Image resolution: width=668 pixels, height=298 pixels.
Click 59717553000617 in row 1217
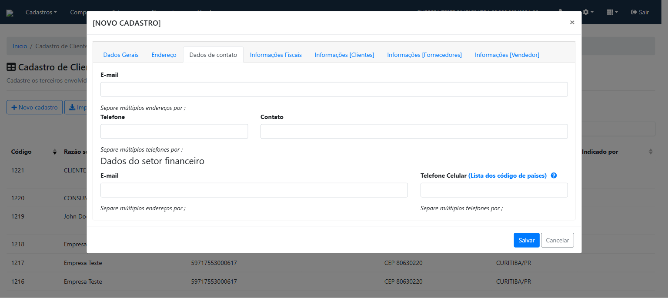(214, 263)
